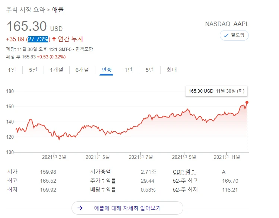Viewport: 279px width, 218px height.
Task: Click the 180 y-axis label
Action: 10,91
